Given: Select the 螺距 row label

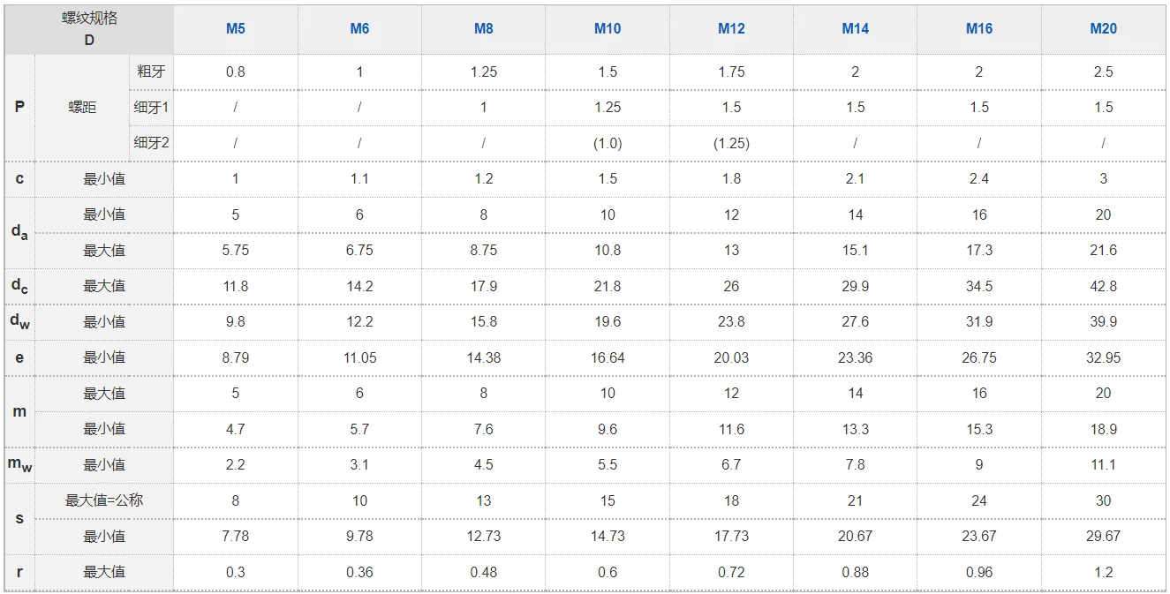Looking at the screenshot, I should (x=82, y=107).
